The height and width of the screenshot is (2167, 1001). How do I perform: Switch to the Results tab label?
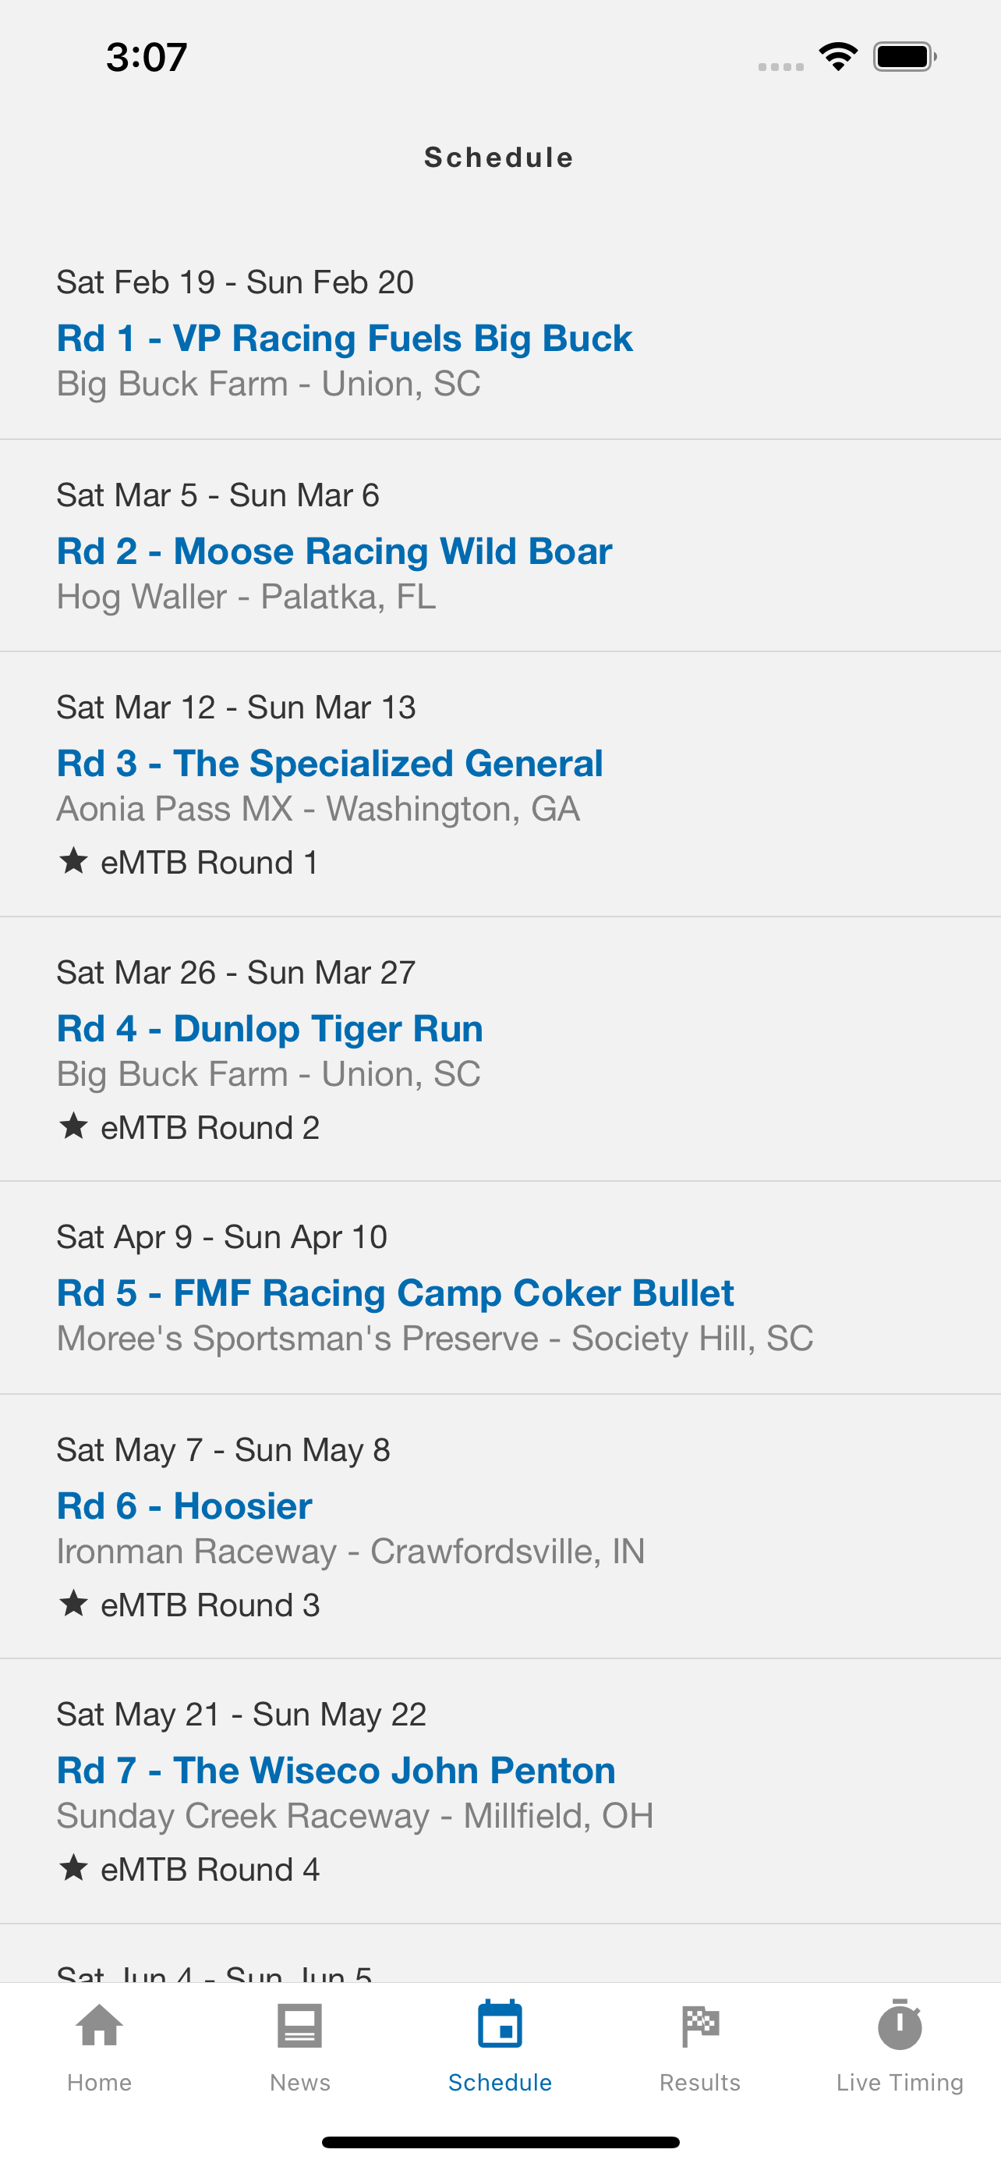pos(699,2082)
